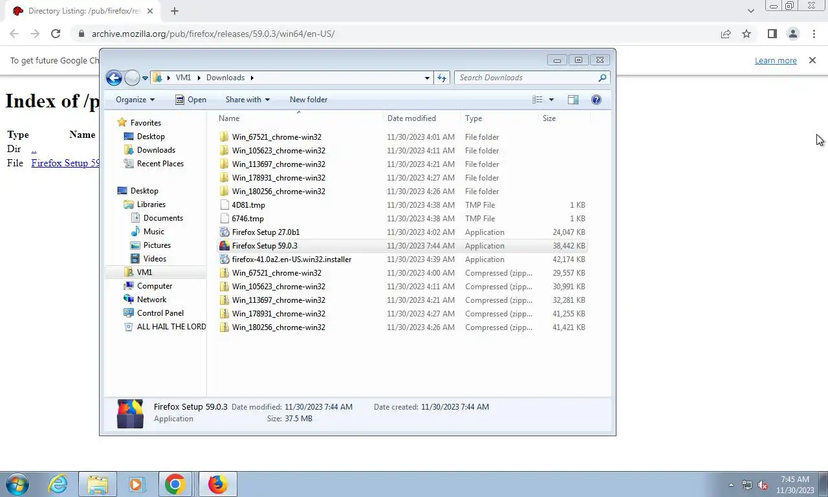Select the Win_178931_chrome-win32 file folder

click(x=402, y=178)
